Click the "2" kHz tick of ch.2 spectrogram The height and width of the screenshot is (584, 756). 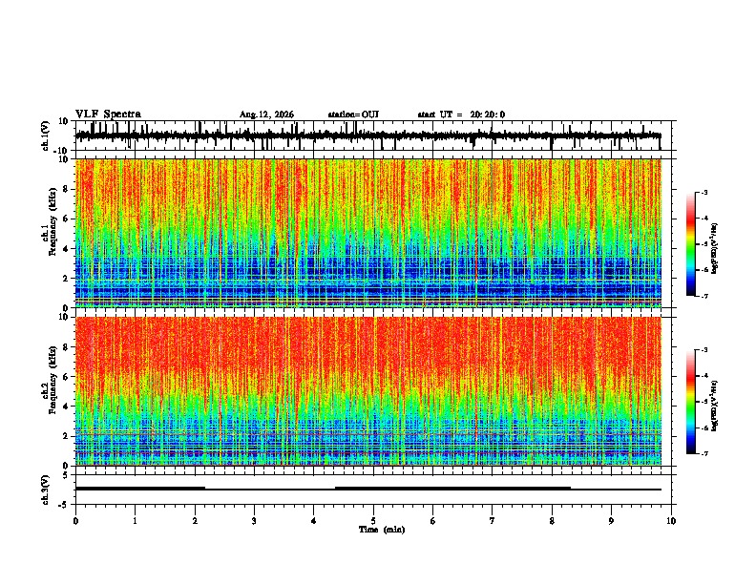point(66,436)
